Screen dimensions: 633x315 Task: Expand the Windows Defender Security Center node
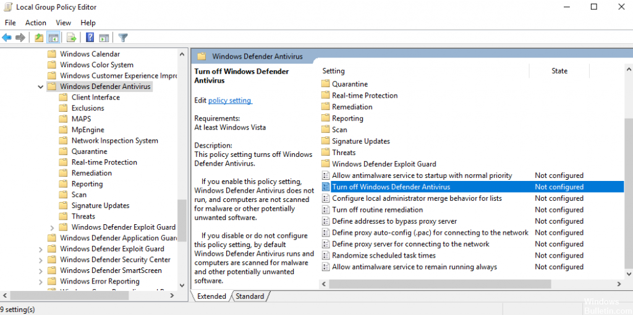[x=41, y=260]
